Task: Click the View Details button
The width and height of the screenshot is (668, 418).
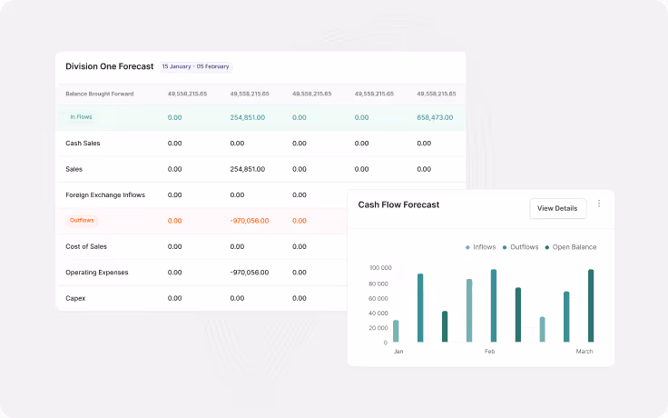Action: point(557,209)
